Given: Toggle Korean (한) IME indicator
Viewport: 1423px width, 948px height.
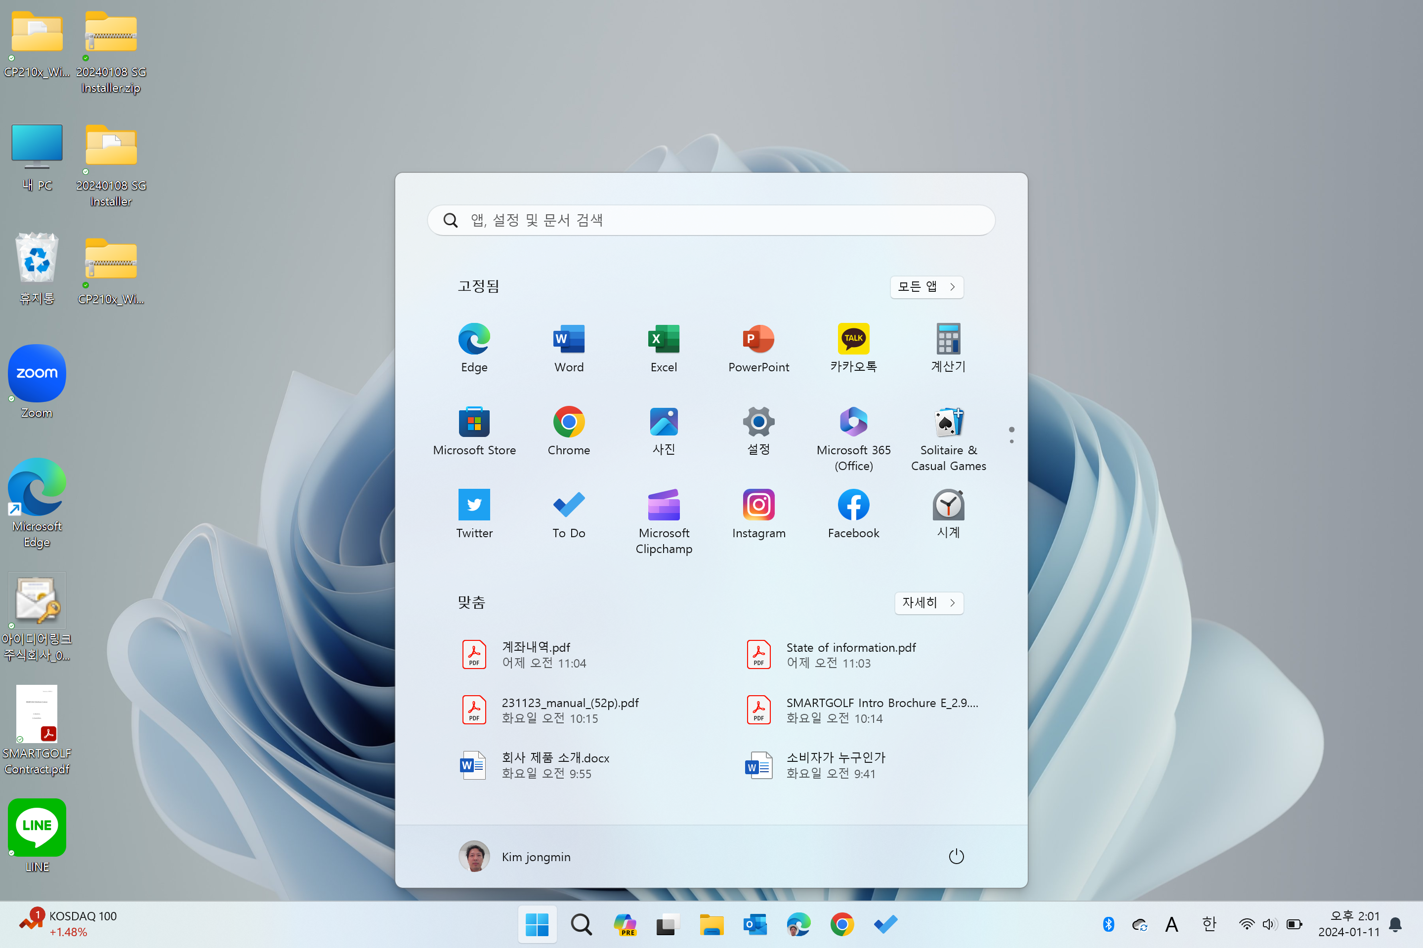Looking at the screenshot, I should click(1209, 924).
